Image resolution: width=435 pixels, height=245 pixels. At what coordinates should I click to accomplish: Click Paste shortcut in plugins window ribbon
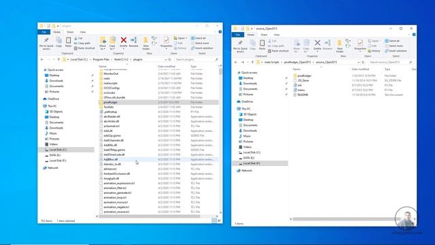84,48
